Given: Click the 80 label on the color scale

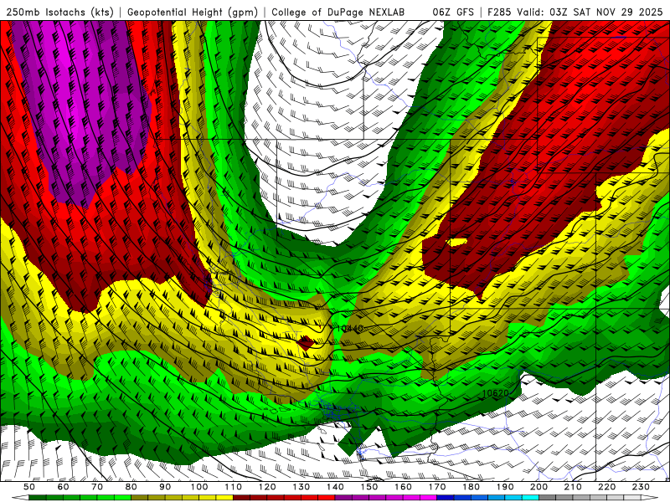Looking at the screenshot, I should coord(131,487).
